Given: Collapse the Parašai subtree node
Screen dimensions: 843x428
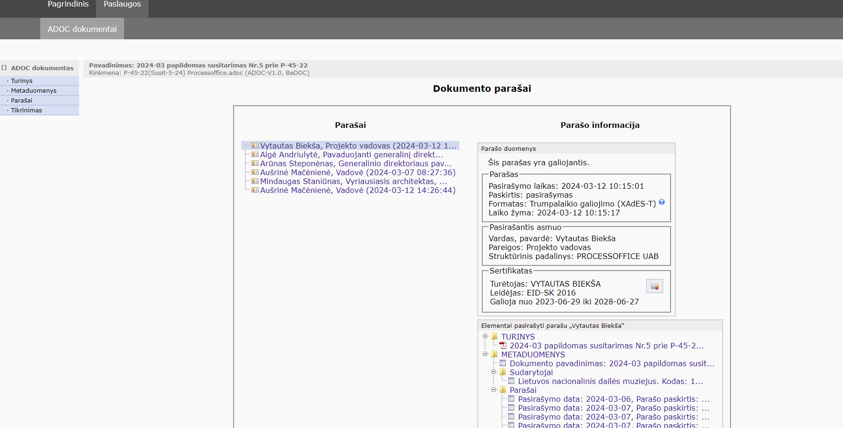Looking at the screenshot, I should tap(494, 390).
